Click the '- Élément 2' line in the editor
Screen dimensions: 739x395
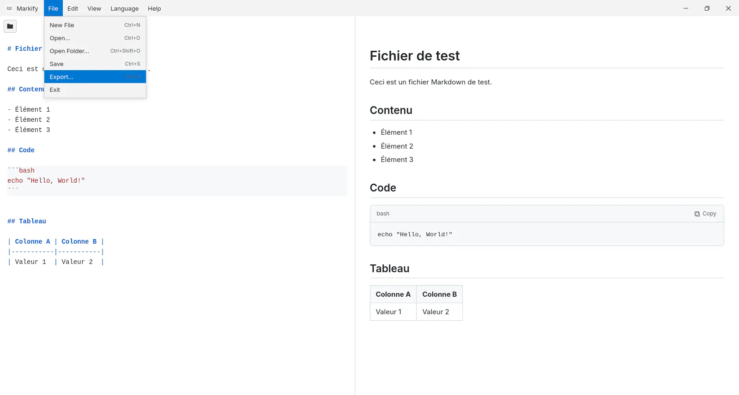click(29, 120)
